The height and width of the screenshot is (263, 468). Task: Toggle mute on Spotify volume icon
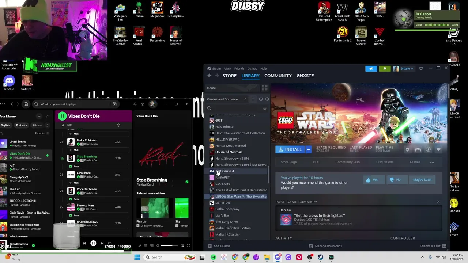tap(158, 245)
